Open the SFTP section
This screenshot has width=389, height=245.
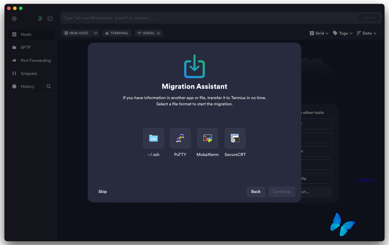click(x=31, y=47)
